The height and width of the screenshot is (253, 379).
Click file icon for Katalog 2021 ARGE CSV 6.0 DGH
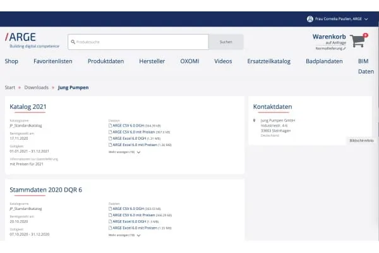pos(111,125)
